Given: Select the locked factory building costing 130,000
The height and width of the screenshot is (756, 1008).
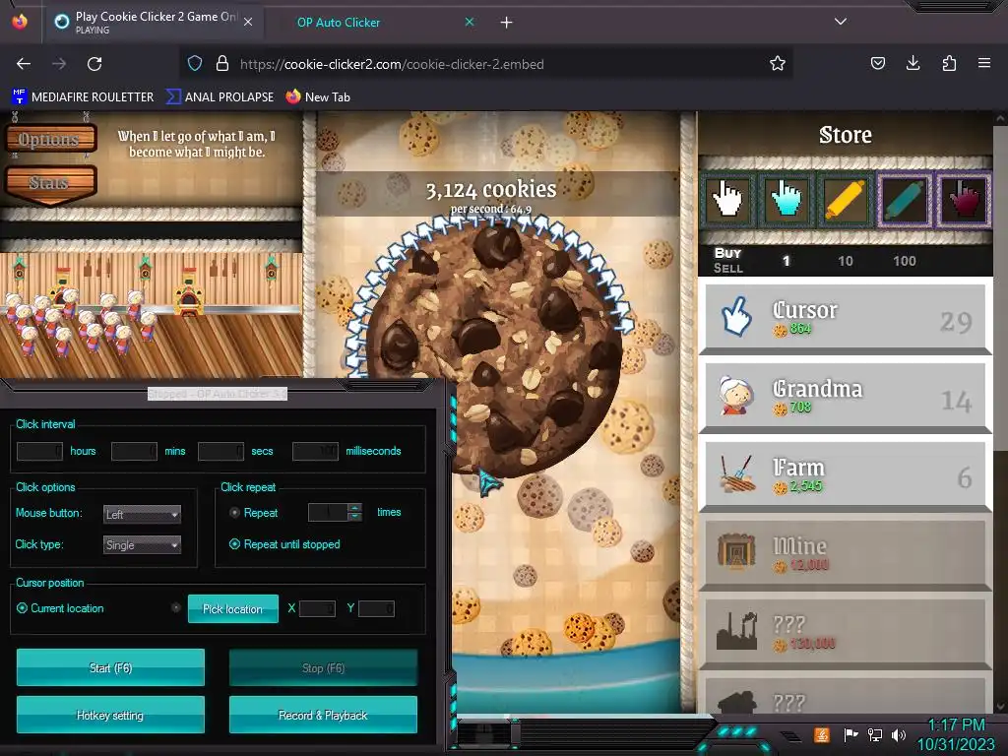Looking at the screenshot, I should [846, 633].
